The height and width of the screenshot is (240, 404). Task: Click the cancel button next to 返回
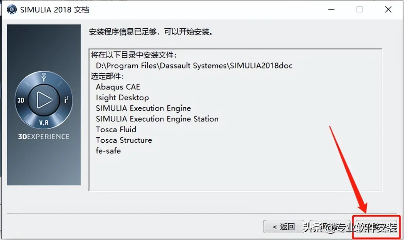tap(330, 226)
